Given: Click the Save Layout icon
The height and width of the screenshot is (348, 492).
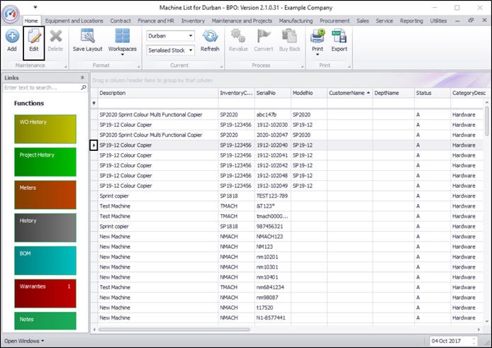Looking at the screenshot, I should (87, 40).
